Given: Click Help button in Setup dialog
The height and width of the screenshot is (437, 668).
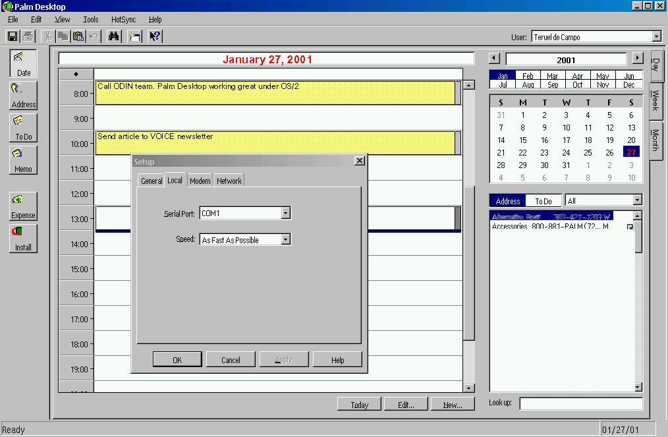Looking at the screenshot, I should pyautogui.click(x=337, y=359).
